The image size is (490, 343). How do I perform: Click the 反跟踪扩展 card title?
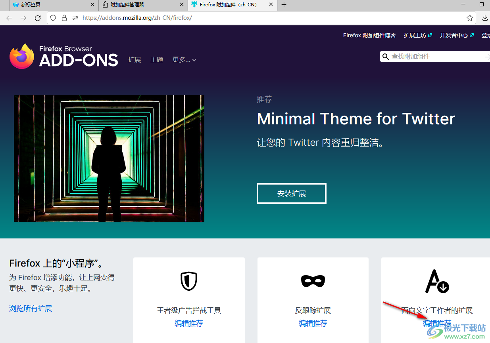coord(313,311)
